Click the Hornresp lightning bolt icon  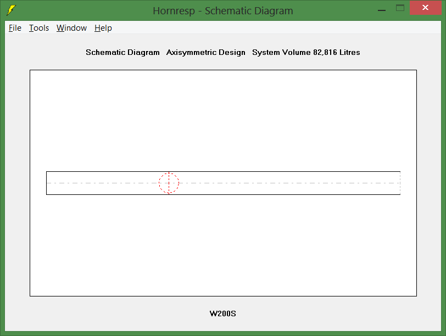pyautogui.click(x=11, y=10)
